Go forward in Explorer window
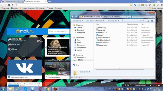Viewport: 163px width, 91px height. pyautogui.click(x=76, y=17)
